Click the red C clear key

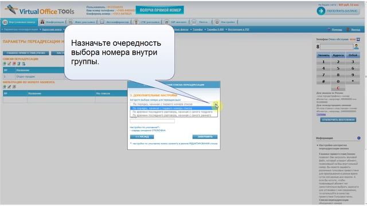point(338,88)
